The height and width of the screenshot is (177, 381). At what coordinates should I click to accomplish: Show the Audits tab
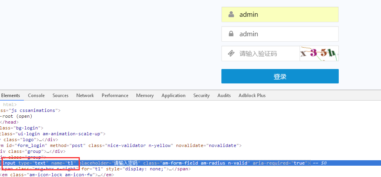pos(224,96)
